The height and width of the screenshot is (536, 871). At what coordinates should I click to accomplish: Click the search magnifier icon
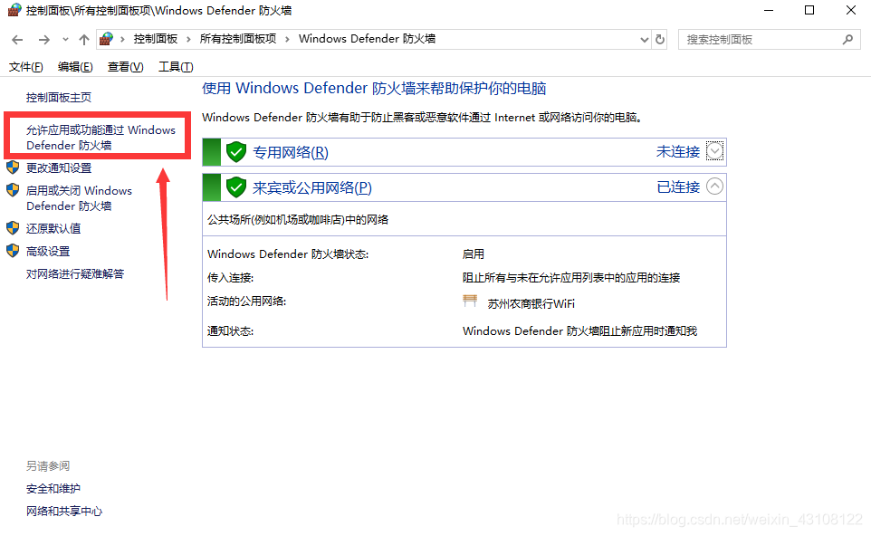(847, 40)
